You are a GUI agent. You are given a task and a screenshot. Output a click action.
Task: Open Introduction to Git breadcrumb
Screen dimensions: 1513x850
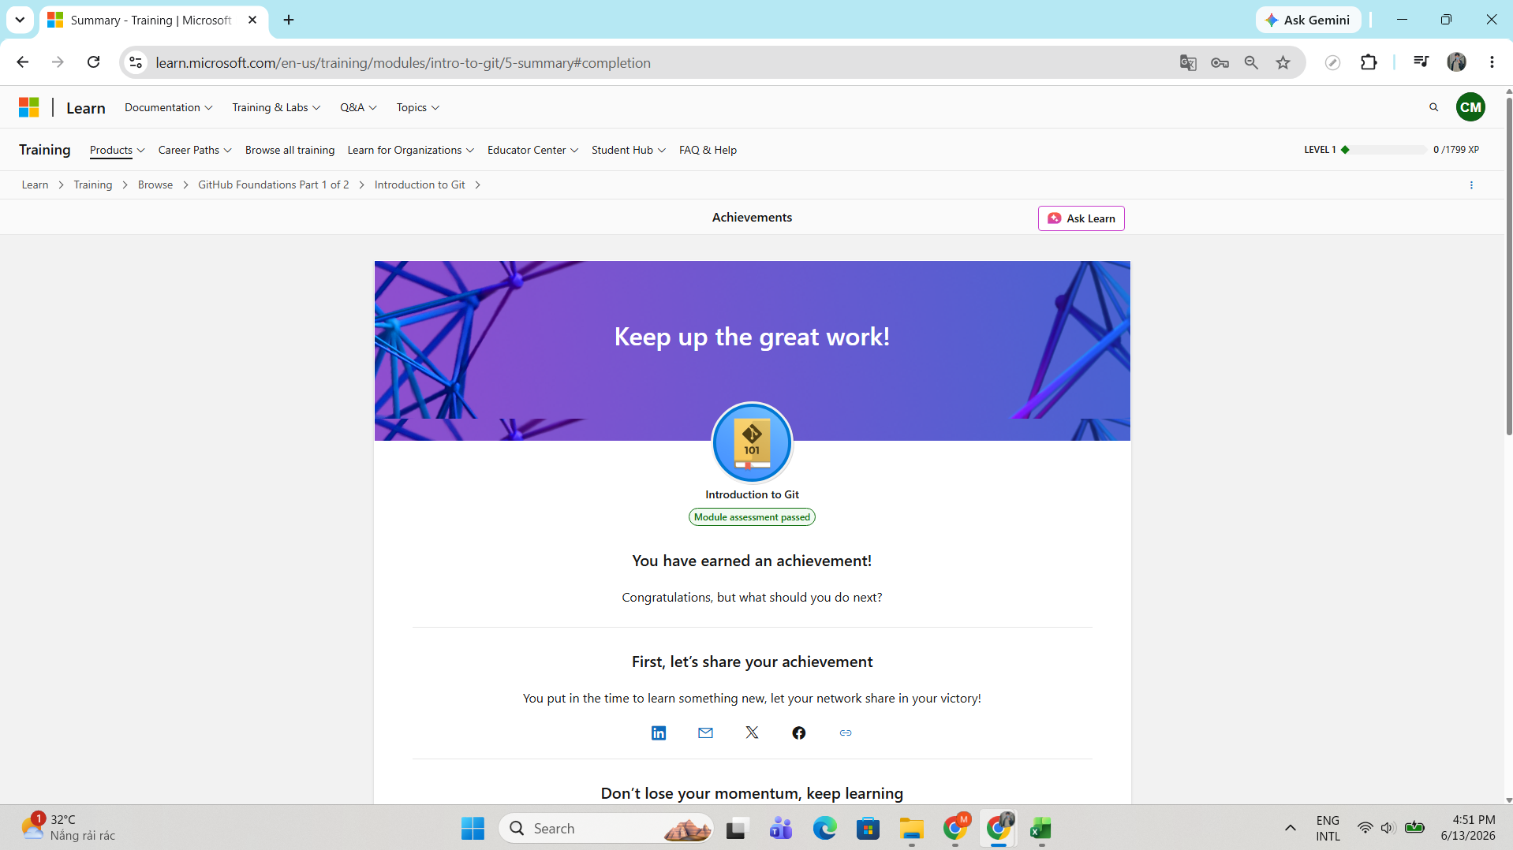pos(420,185)
